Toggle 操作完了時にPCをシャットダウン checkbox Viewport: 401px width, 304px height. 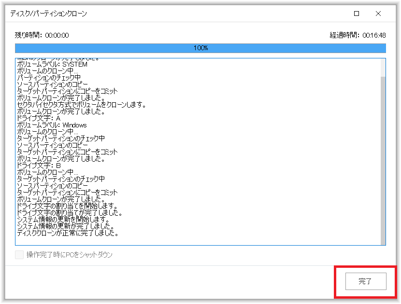pos(19,254)
